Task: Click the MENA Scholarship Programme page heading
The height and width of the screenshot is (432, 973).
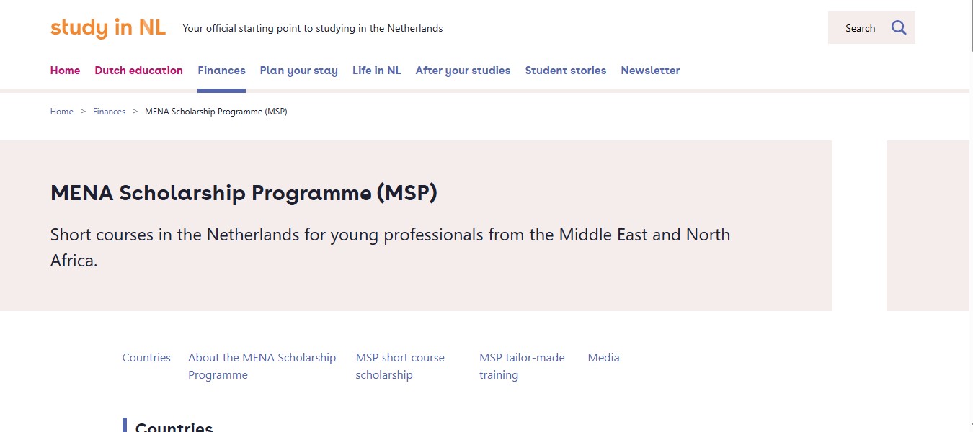Action: click(x=244, y=193)
